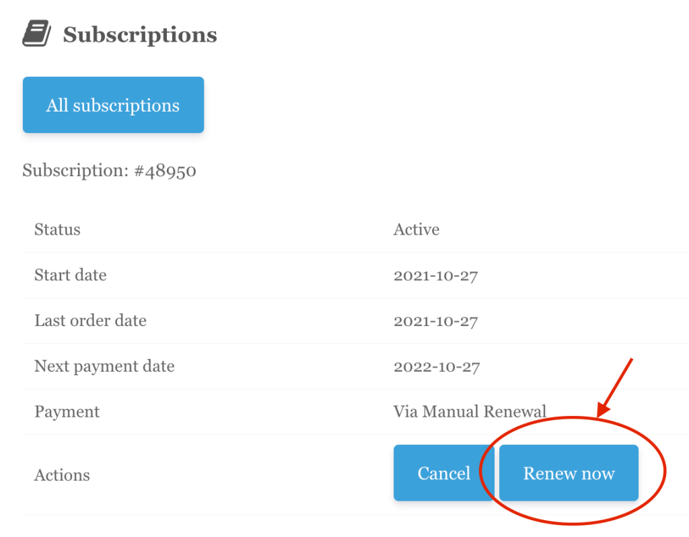Cancel the subscription
This screenshot has height=537, width=689.
click(444, 473)
